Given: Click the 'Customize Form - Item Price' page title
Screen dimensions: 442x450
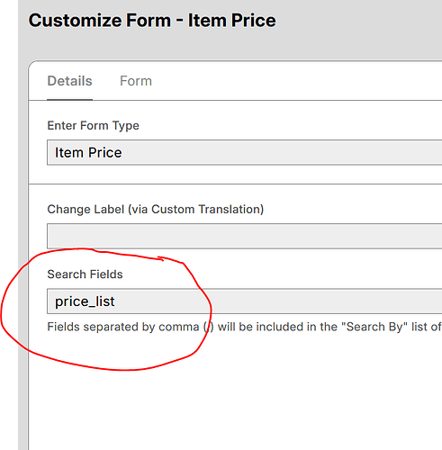Looking at the screenshot, I should (152, 21).
